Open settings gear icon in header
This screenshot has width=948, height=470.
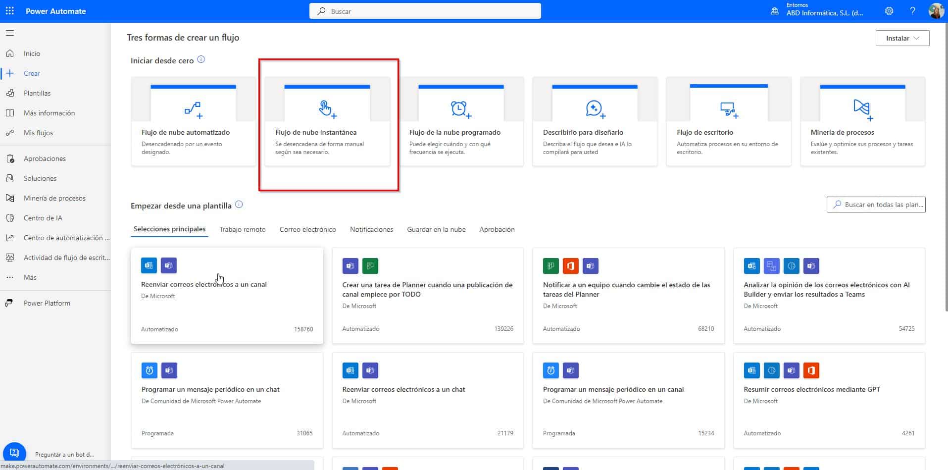(889, 11)
